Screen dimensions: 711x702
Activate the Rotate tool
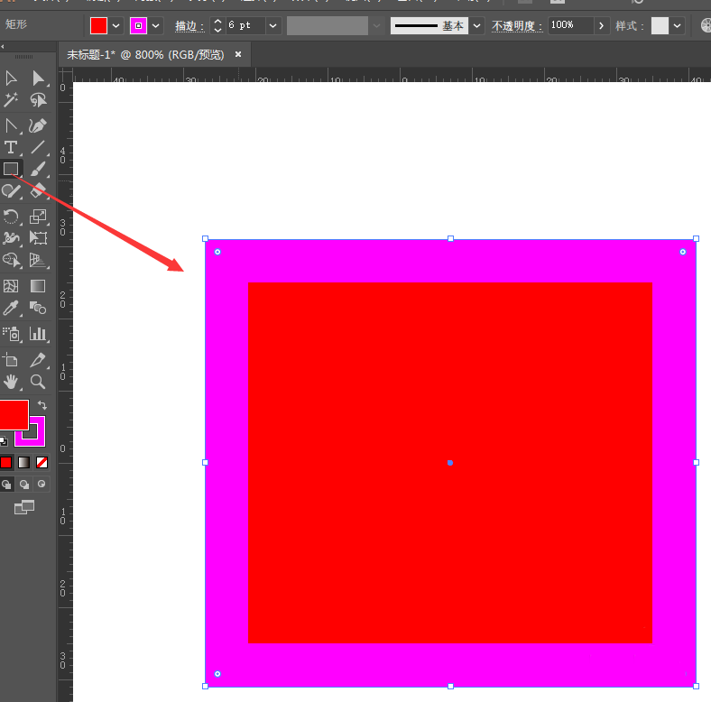pyautogui.click(x=11, y=217)
